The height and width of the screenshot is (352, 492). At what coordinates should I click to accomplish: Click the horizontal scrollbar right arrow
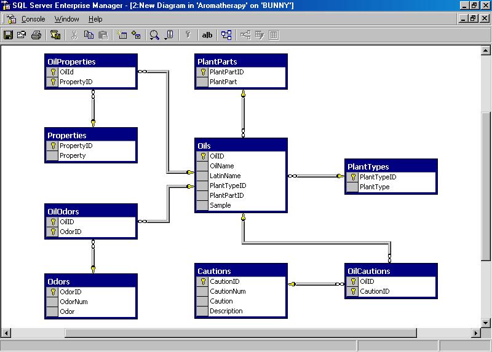[x=476, y=333]
